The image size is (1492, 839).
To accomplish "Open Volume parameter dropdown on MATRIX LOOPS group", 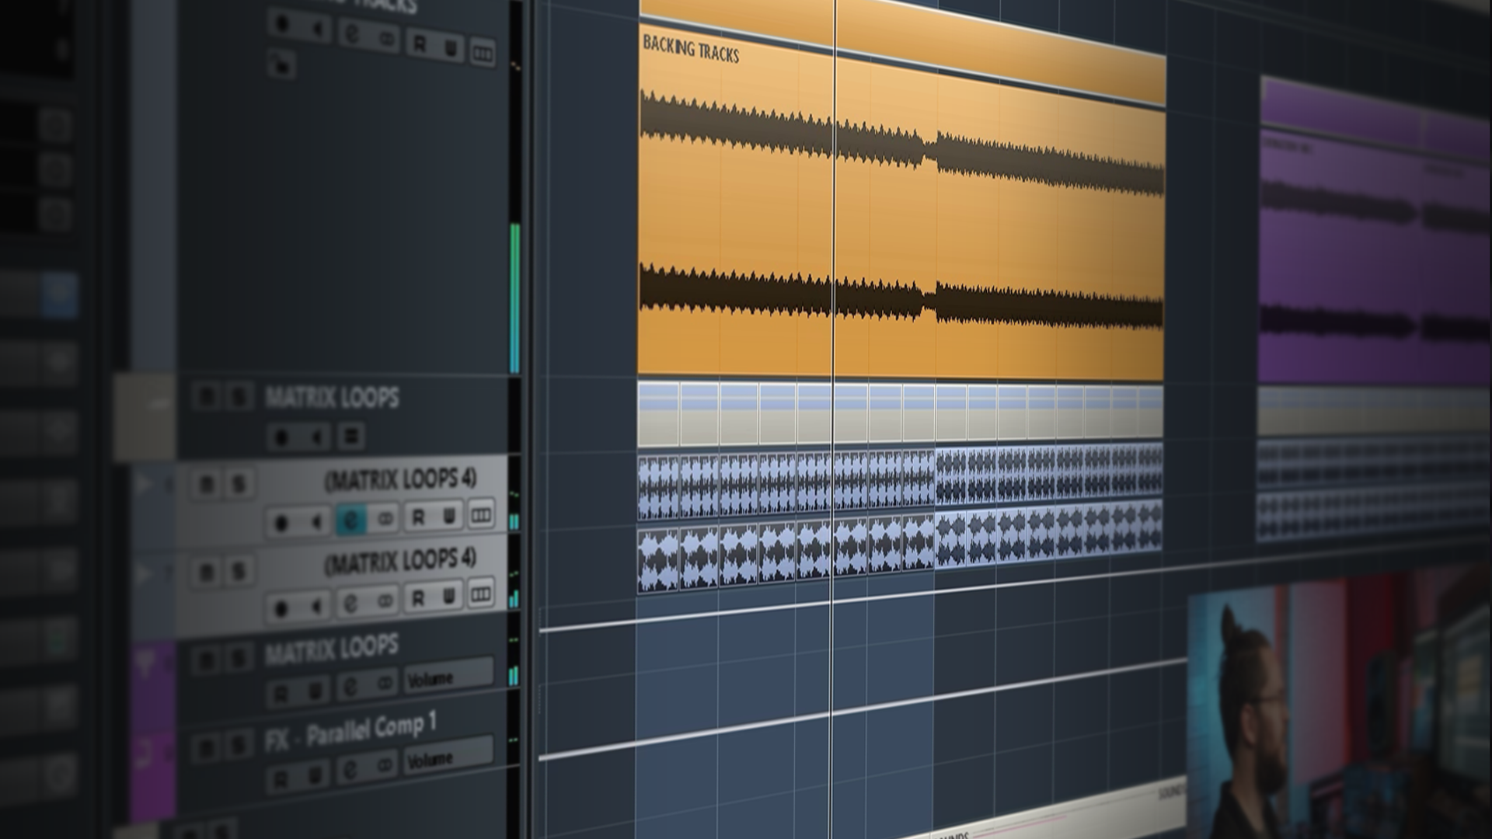I will (x=448, y=676).
